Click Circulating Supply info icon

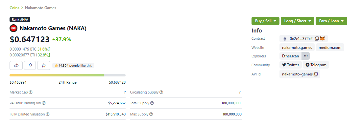[x=161, y=92]
